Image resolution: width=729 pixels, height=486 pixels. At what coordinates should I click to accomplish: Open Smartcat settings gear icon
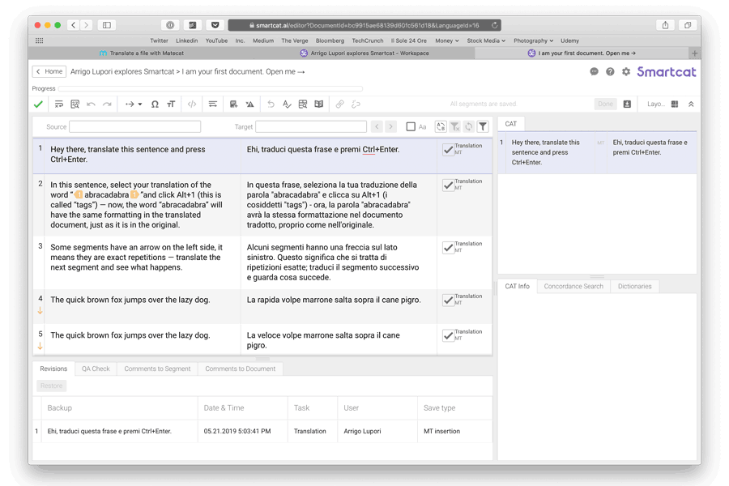pyautogui.click(x=626, y=71)
